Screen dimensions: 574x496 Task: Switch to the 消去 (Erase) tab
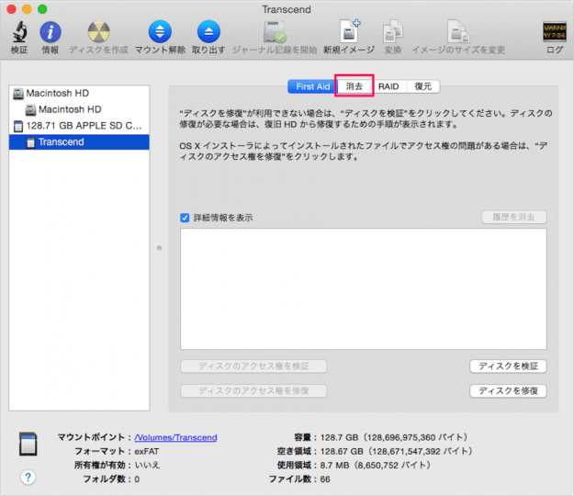click(x=354, y=86)
